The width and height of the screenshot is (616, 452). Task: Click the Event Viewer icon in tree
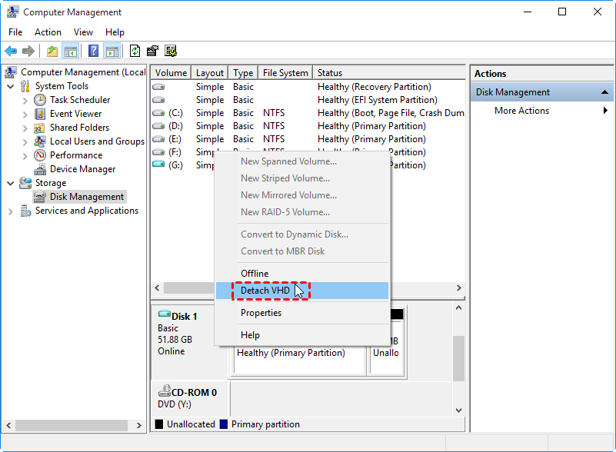pyautogui.click(x=40, y=114)
